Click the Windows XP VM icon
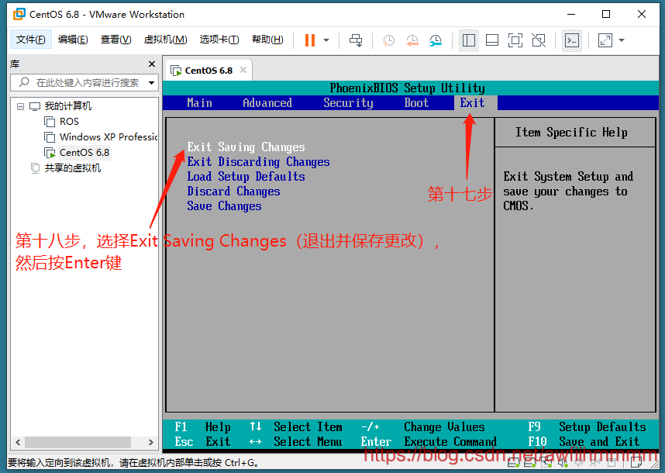This screenshot has width=665, height=473. point(50,137)
